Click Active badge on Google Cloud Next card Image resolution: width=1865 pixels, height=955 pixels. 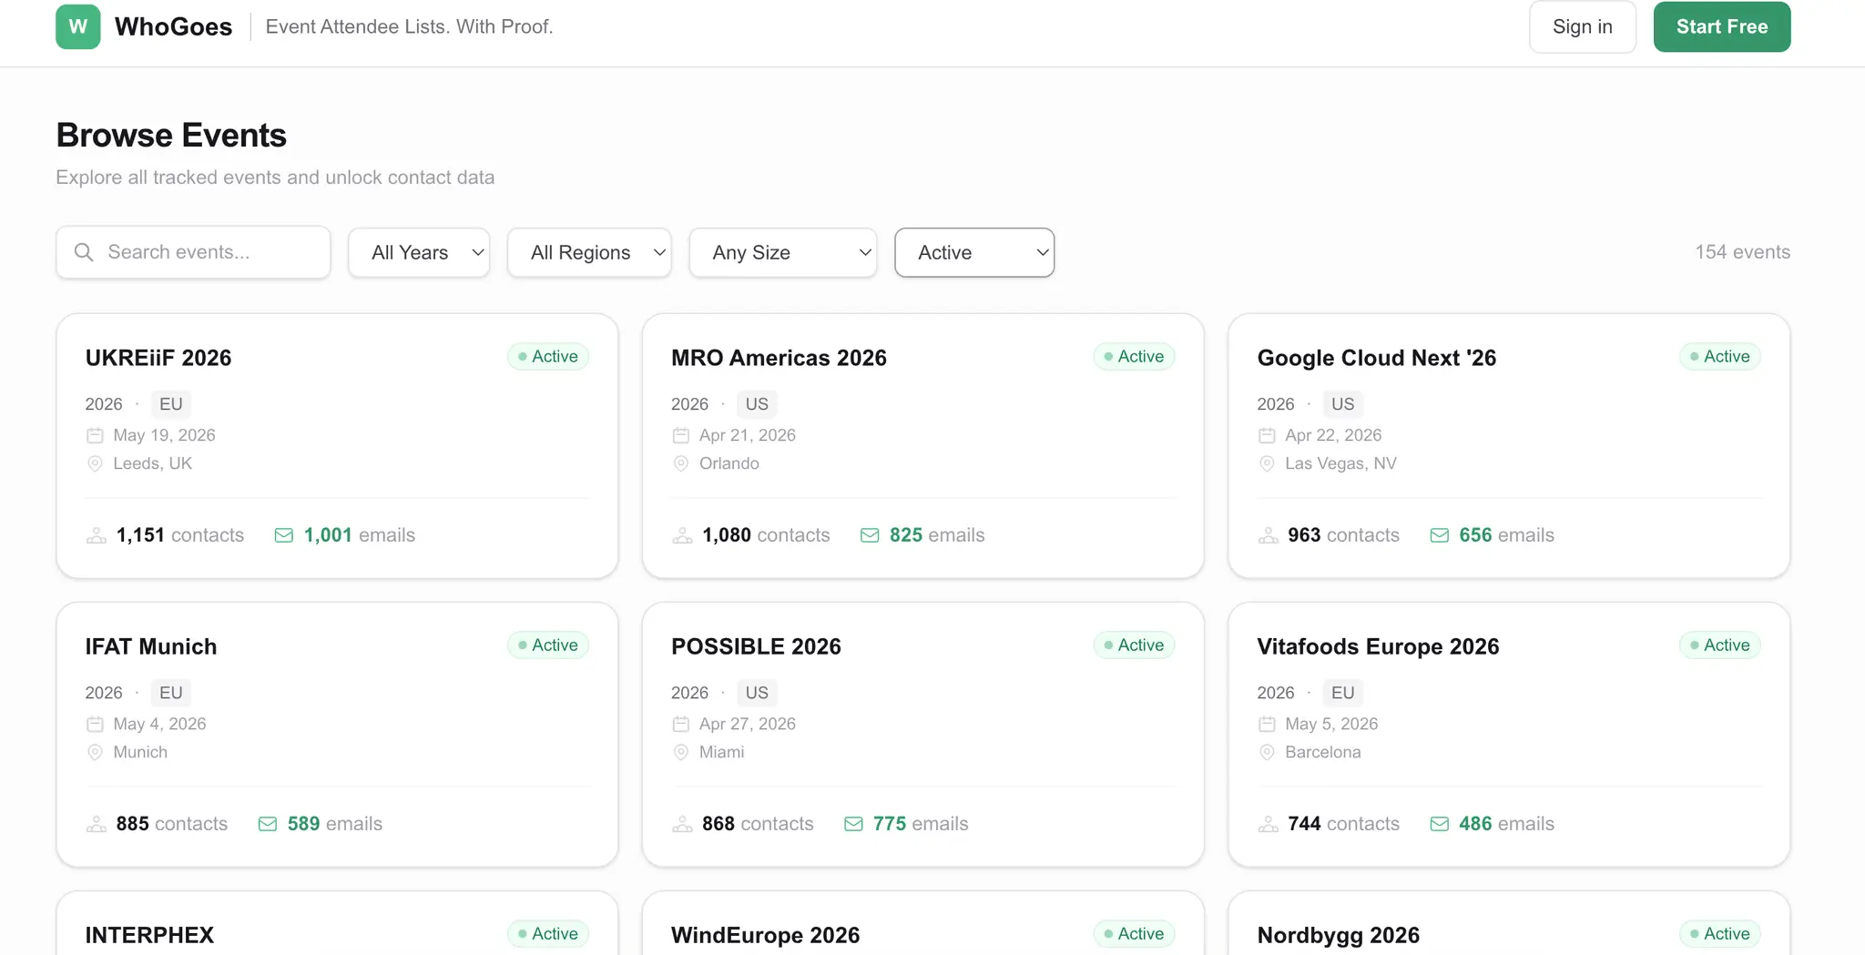pyautogui.click(x=1720, y=357)
